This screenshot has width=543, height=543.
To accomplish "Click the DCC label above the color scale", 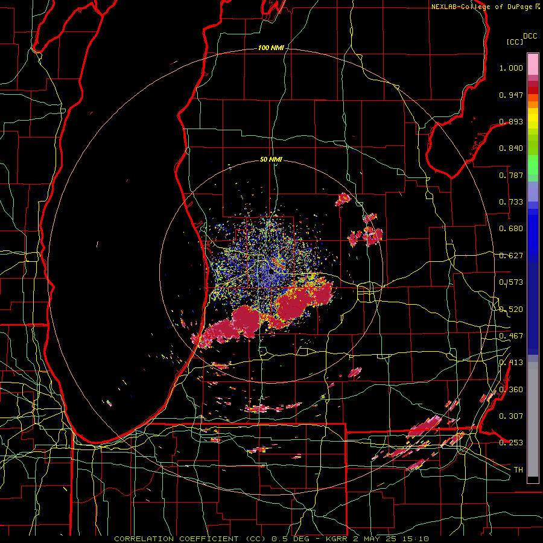I will pyautogui.click(x=530, y=36).
